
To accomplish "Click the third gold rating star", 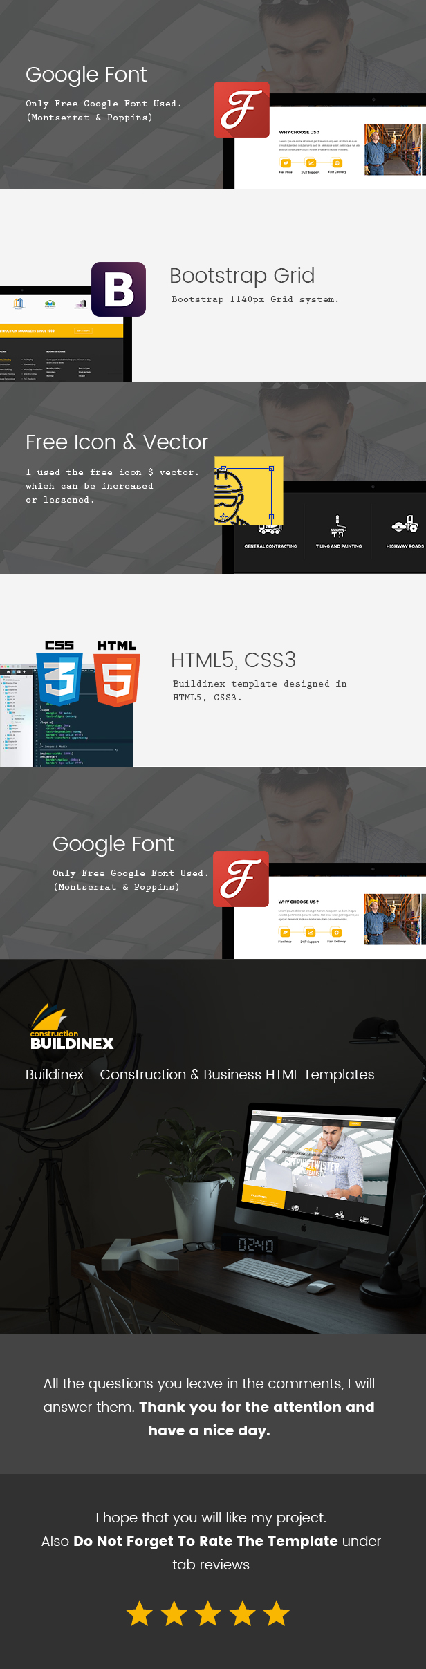I will (207, 1614).
